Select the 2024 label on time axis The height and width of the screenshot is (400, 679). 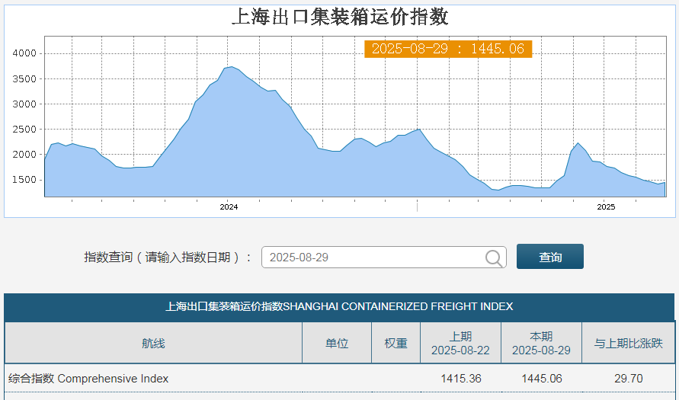click(229, 207)
